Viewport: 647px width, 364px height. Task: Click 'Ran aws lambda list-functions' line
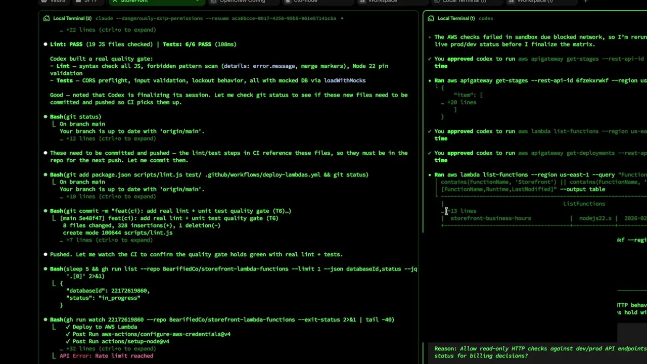[x=540, y=175]
